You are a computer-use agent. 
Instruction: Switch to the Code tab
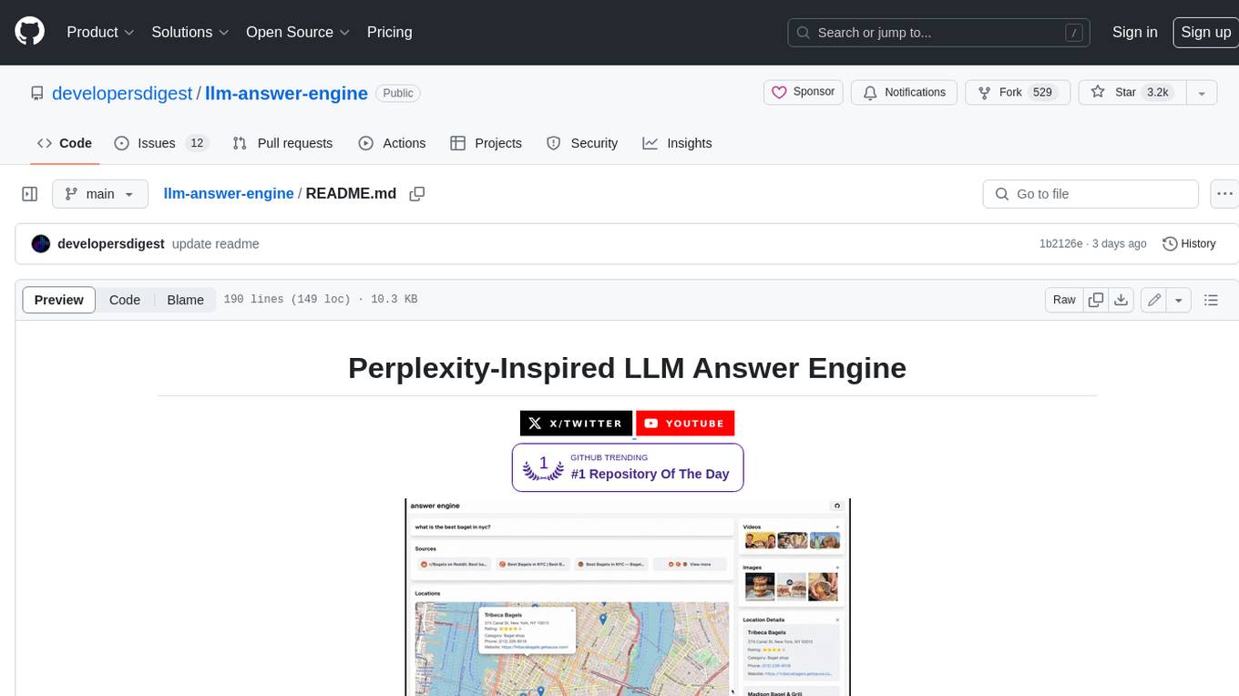pos(65,143)
